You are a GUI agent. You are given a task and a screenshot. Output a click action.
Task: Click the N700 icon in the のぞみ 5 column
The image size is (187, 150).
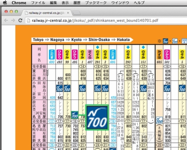coord(182,88)
